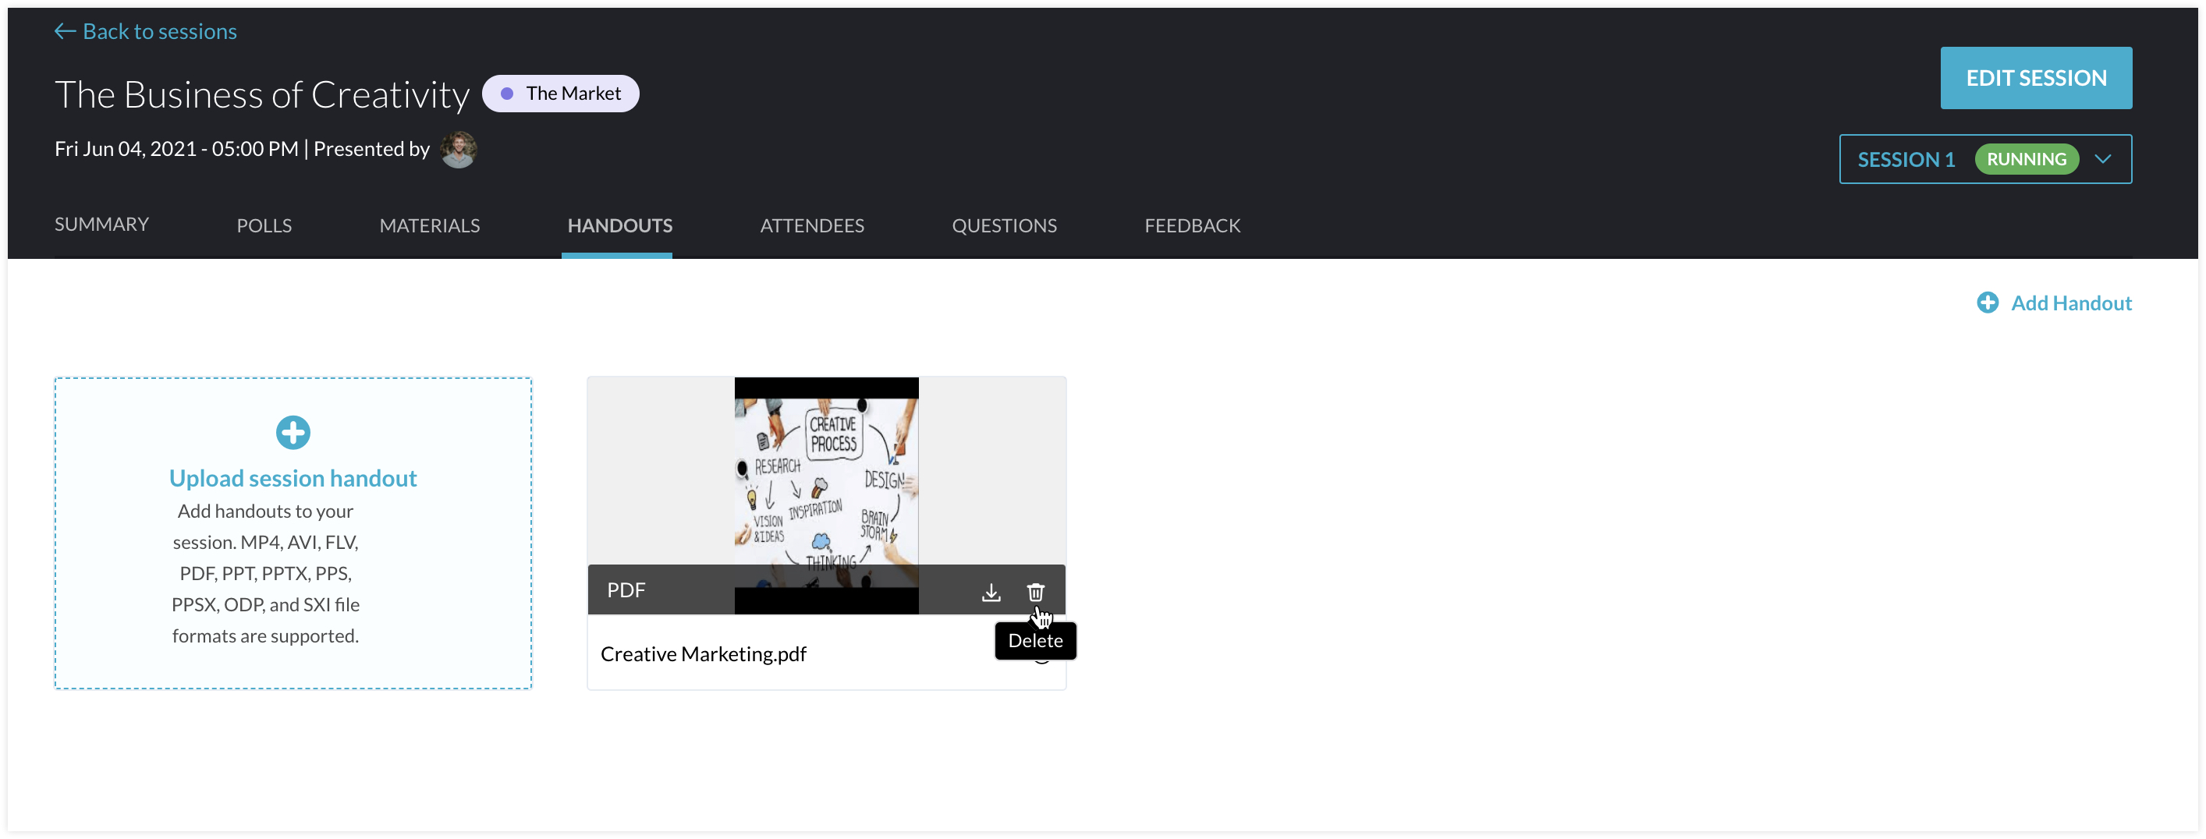Open the presenter's avatar

[x=458, y=149]
